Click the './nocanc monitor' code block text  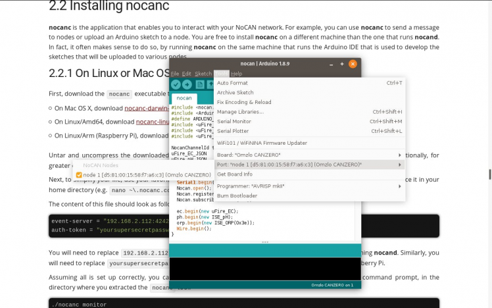[79, 305]
